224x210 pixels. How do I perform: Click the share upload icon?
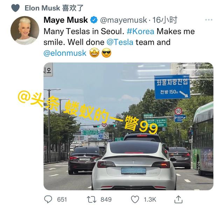(178, 199)
